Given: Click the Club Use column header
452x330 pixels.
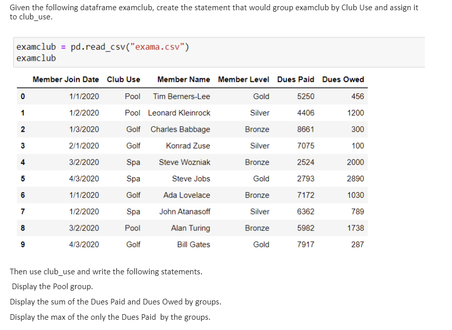Looking at the screenshot, I should [124, 80].
